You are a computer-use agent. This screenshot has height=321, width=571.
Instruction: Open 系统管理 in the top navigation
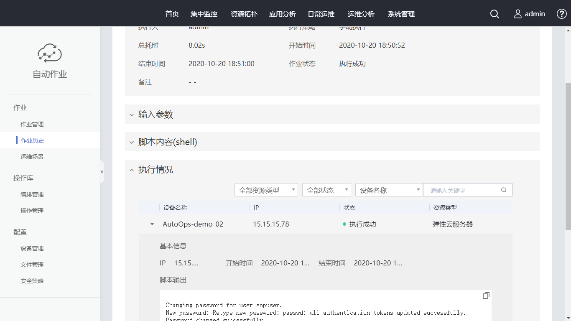401,14
